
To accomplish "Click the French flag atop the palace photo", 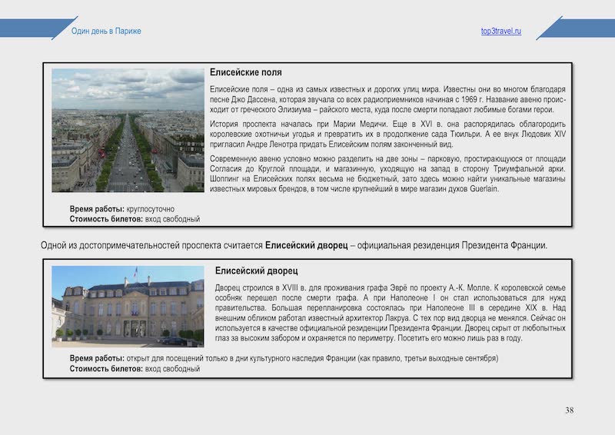I will 136,272.
